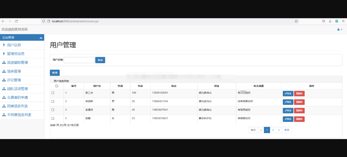Click the 新增 add button

pos(55,73)
